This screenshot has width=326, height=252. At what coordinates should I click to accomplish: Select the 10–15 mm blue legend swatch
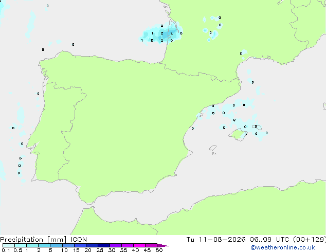click(x=68, y=245)
